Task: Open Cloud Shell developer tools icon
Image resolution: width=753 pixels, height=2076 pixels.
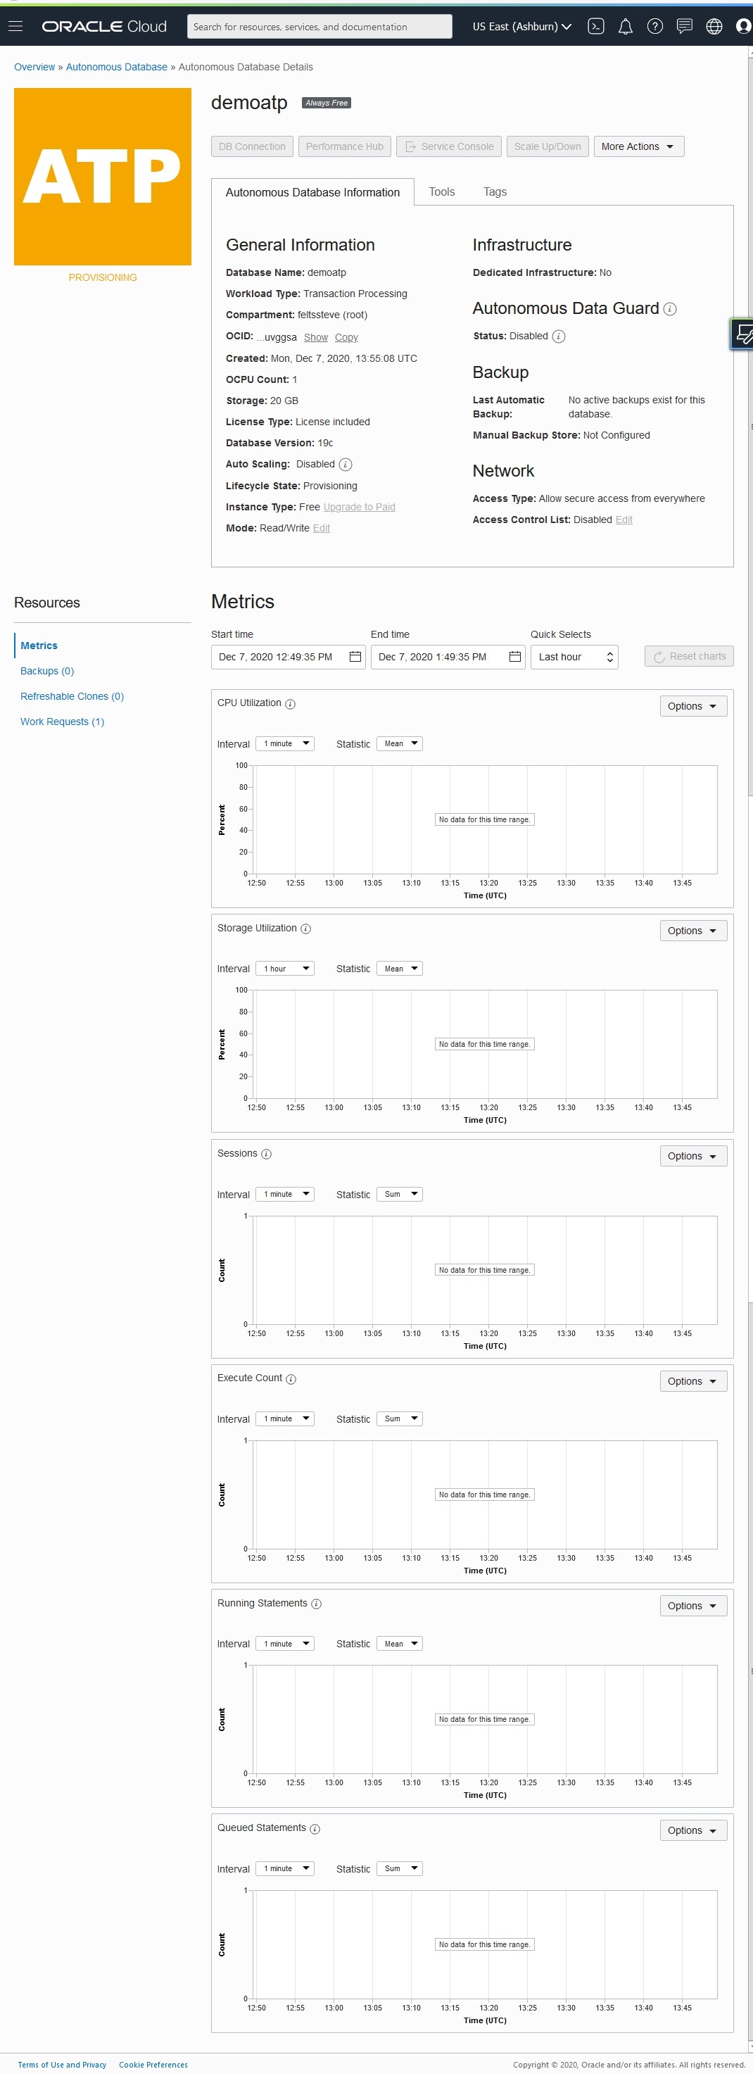Action: click(596, 27)
